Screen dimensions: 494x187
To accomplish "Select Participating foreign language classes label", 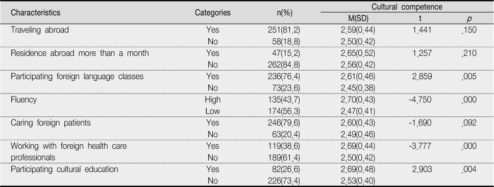I will (77, 76).
